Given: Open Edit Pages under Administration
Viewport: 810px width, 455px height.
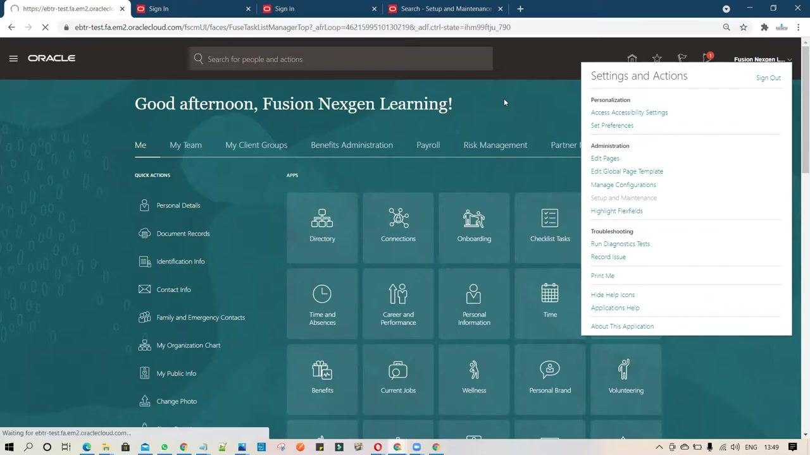Looking at the screenshot, I should pos(605,159).
